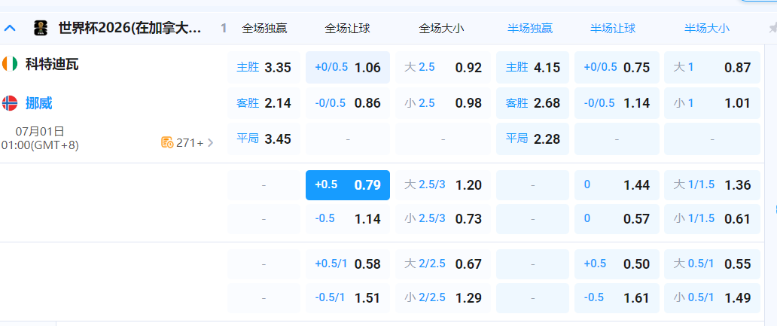Click the match date 07月01日
Viewport: 777px width, 326px height.
tap(40, 131)
